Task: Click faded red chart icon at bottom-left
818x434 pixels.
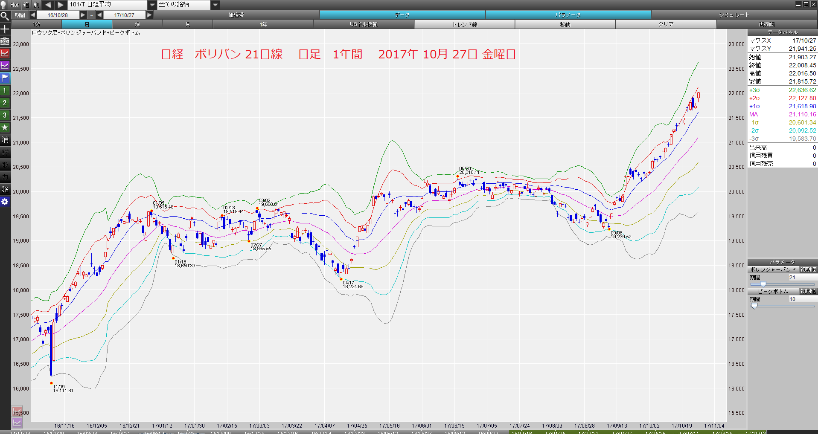Action: tap(17, 411)
